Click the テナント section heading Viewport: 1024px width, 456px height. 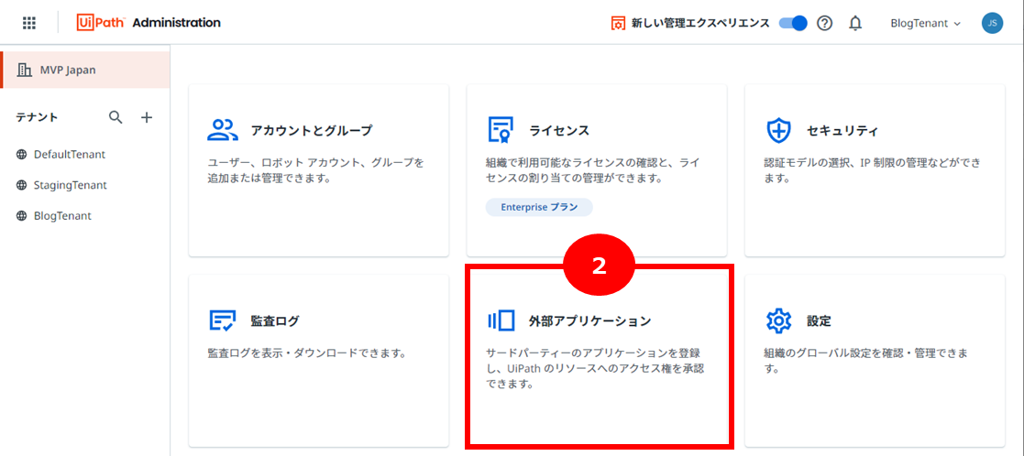(x=37, y=117)
